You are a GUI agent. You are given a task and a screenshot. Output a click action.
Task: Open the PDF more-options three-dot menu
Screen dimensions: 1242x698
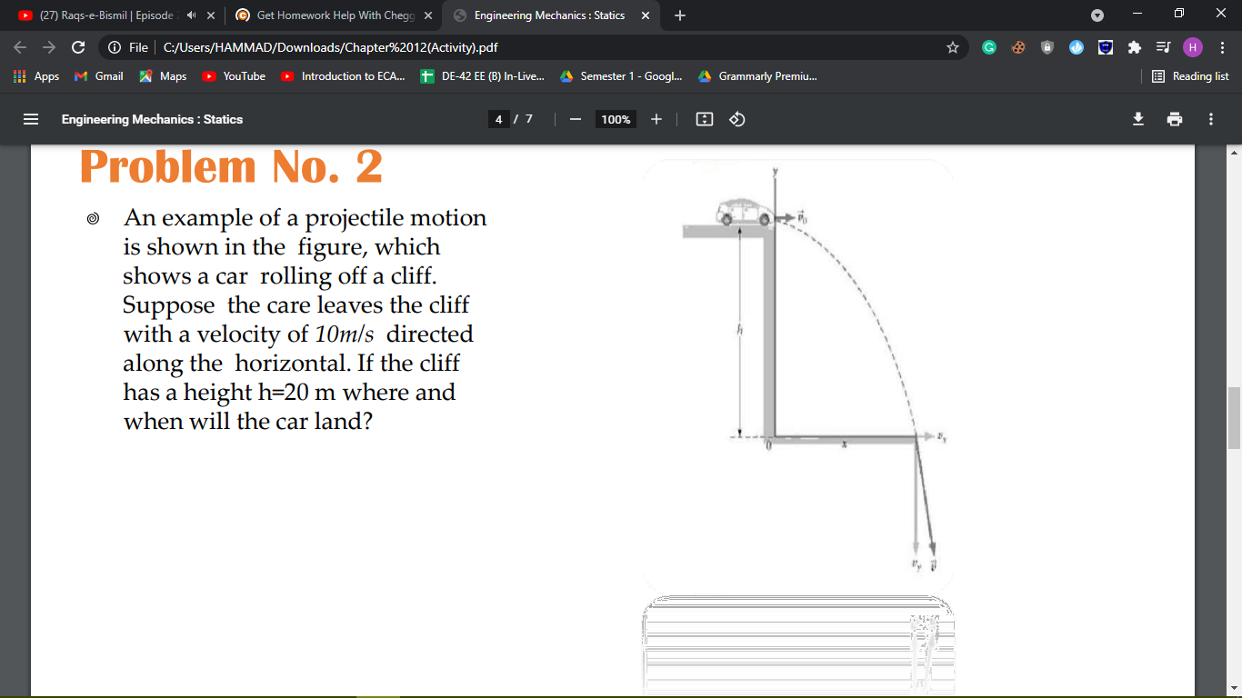click(1210, 119)
